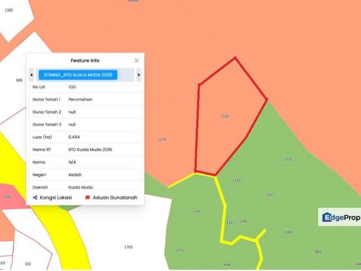Select lot 1769 on the map
This screenshot has height=271, width=361.
(x=196, y=212)
